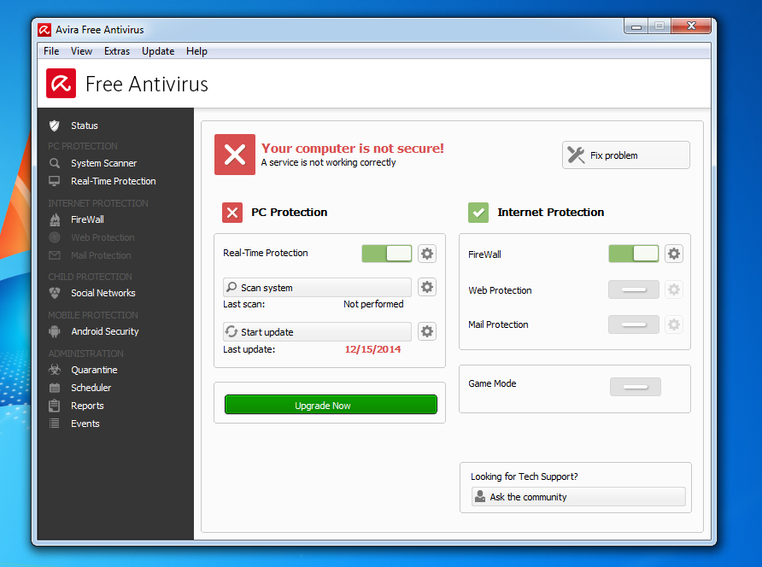Toggle the Web Protection switch
Viewport: 762px width, 567px height.
tap(634, 289)
